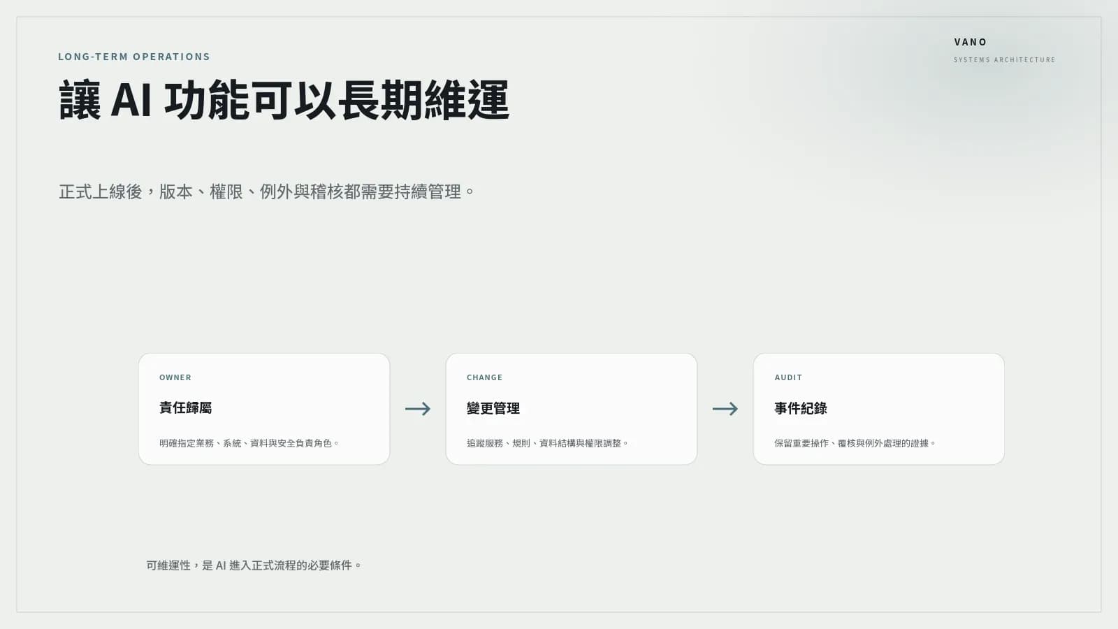This screenshot has height=629, width=1118.
Task: Select the title 讓 AI 功能可以長期維運
Action: pos(284,100)
